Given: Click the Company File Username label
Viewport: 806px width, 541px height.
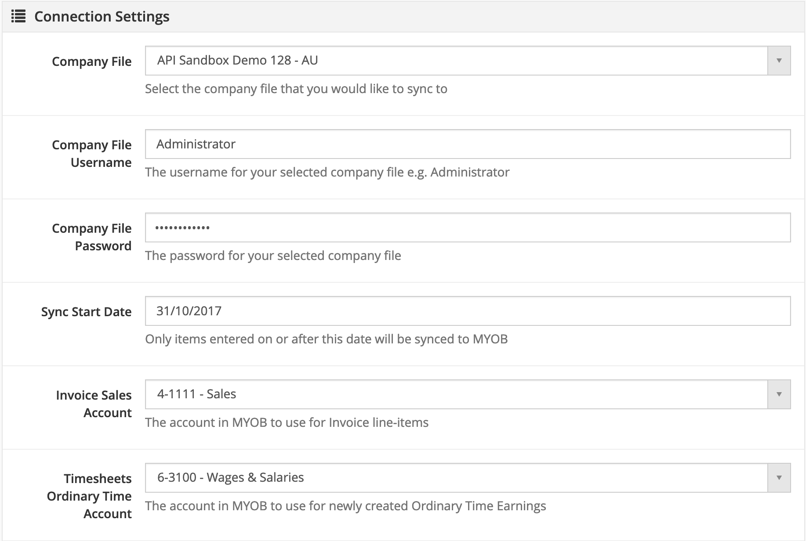Looking at the screenshot, I should 91,154.
